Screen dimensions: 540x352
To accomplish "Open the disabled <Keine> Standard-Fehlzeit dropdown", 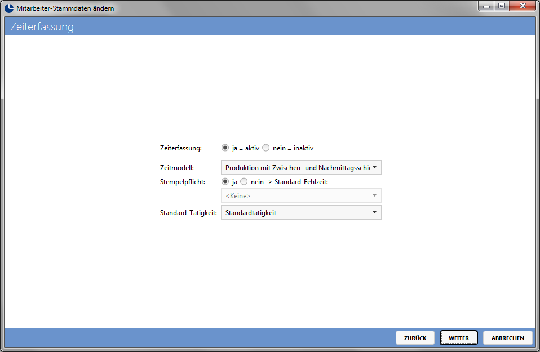I will click(x=301, y=195).
